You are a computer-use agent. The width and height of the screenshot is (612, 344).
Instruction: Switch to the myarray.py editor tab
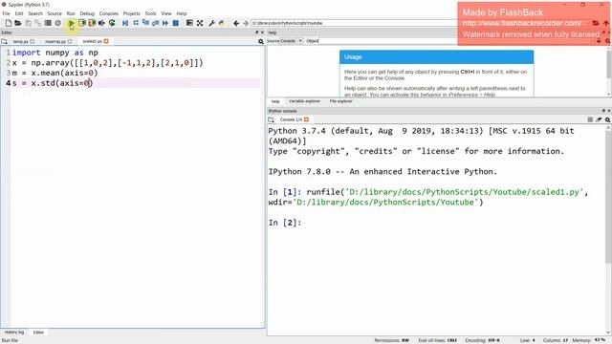(55, 41)
